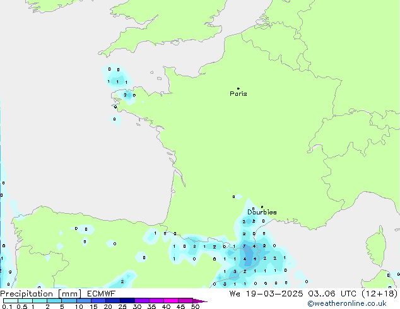Select legend swatch between 0.1 and 0.5

[11, 301]
